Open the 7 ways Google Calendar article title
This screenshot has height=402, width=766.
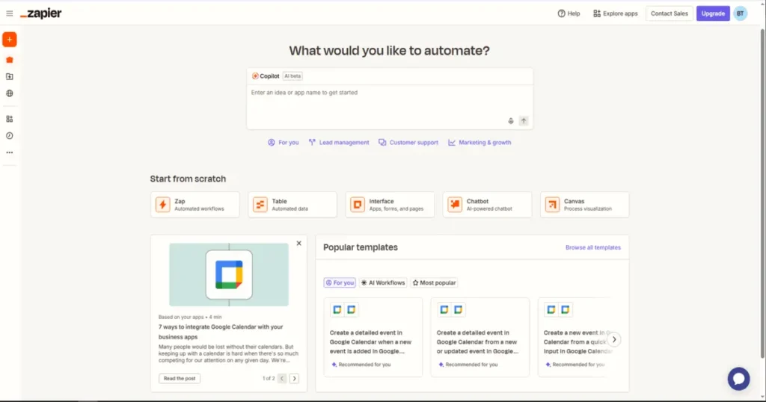221,332
